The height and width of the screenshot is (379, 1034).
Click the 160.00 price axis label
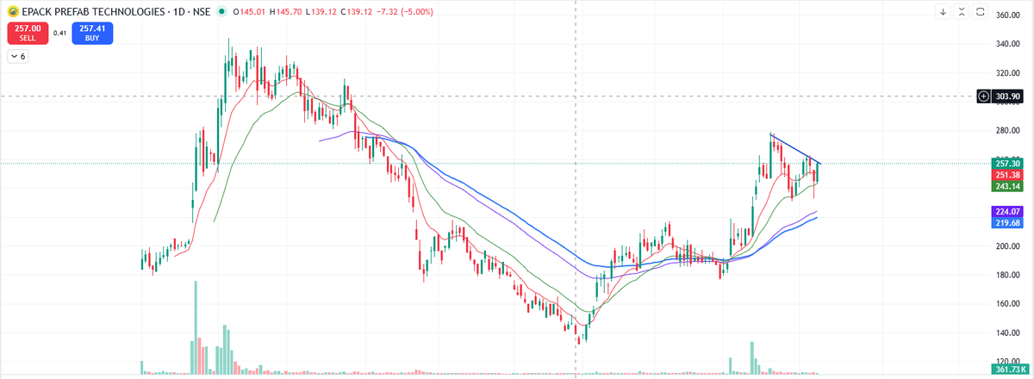pos(1008,304)
